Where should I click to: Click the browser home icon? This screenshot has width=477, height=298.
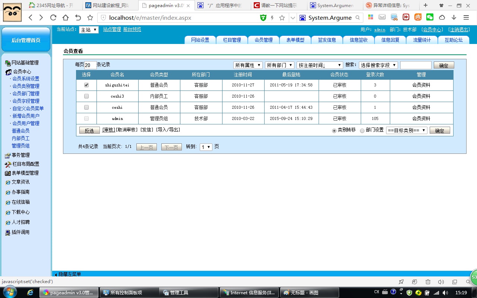[66, 18]
